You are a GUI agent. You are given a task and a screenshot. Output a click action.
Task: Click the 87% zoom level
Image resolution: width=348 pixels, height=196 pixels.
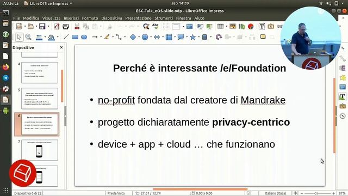[x=342, y=193]
